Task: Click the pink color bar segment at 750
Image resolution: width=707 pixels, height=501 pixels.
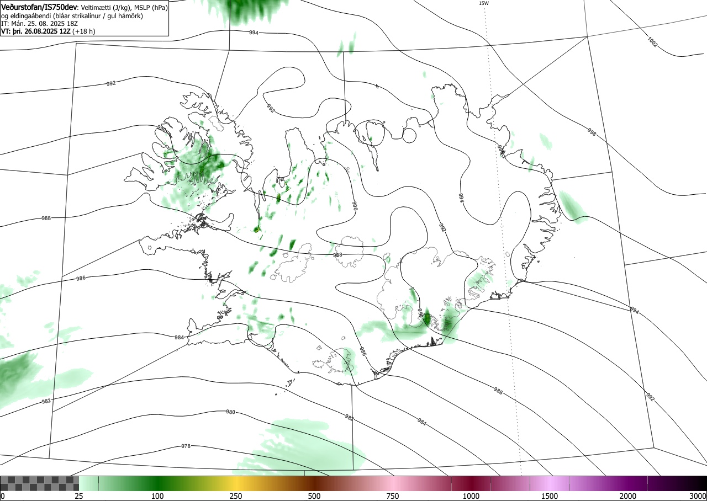Action: pyautogui.click(x=393, y=483)
